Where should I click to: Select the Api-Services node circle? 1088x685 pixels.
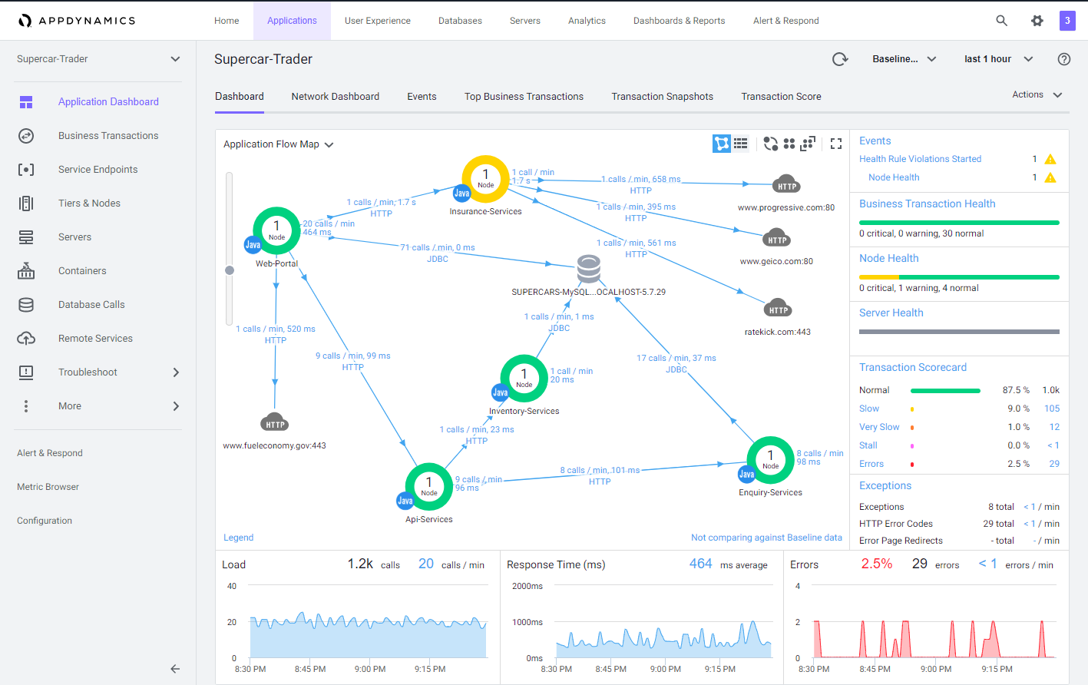[x=428, y=486]
